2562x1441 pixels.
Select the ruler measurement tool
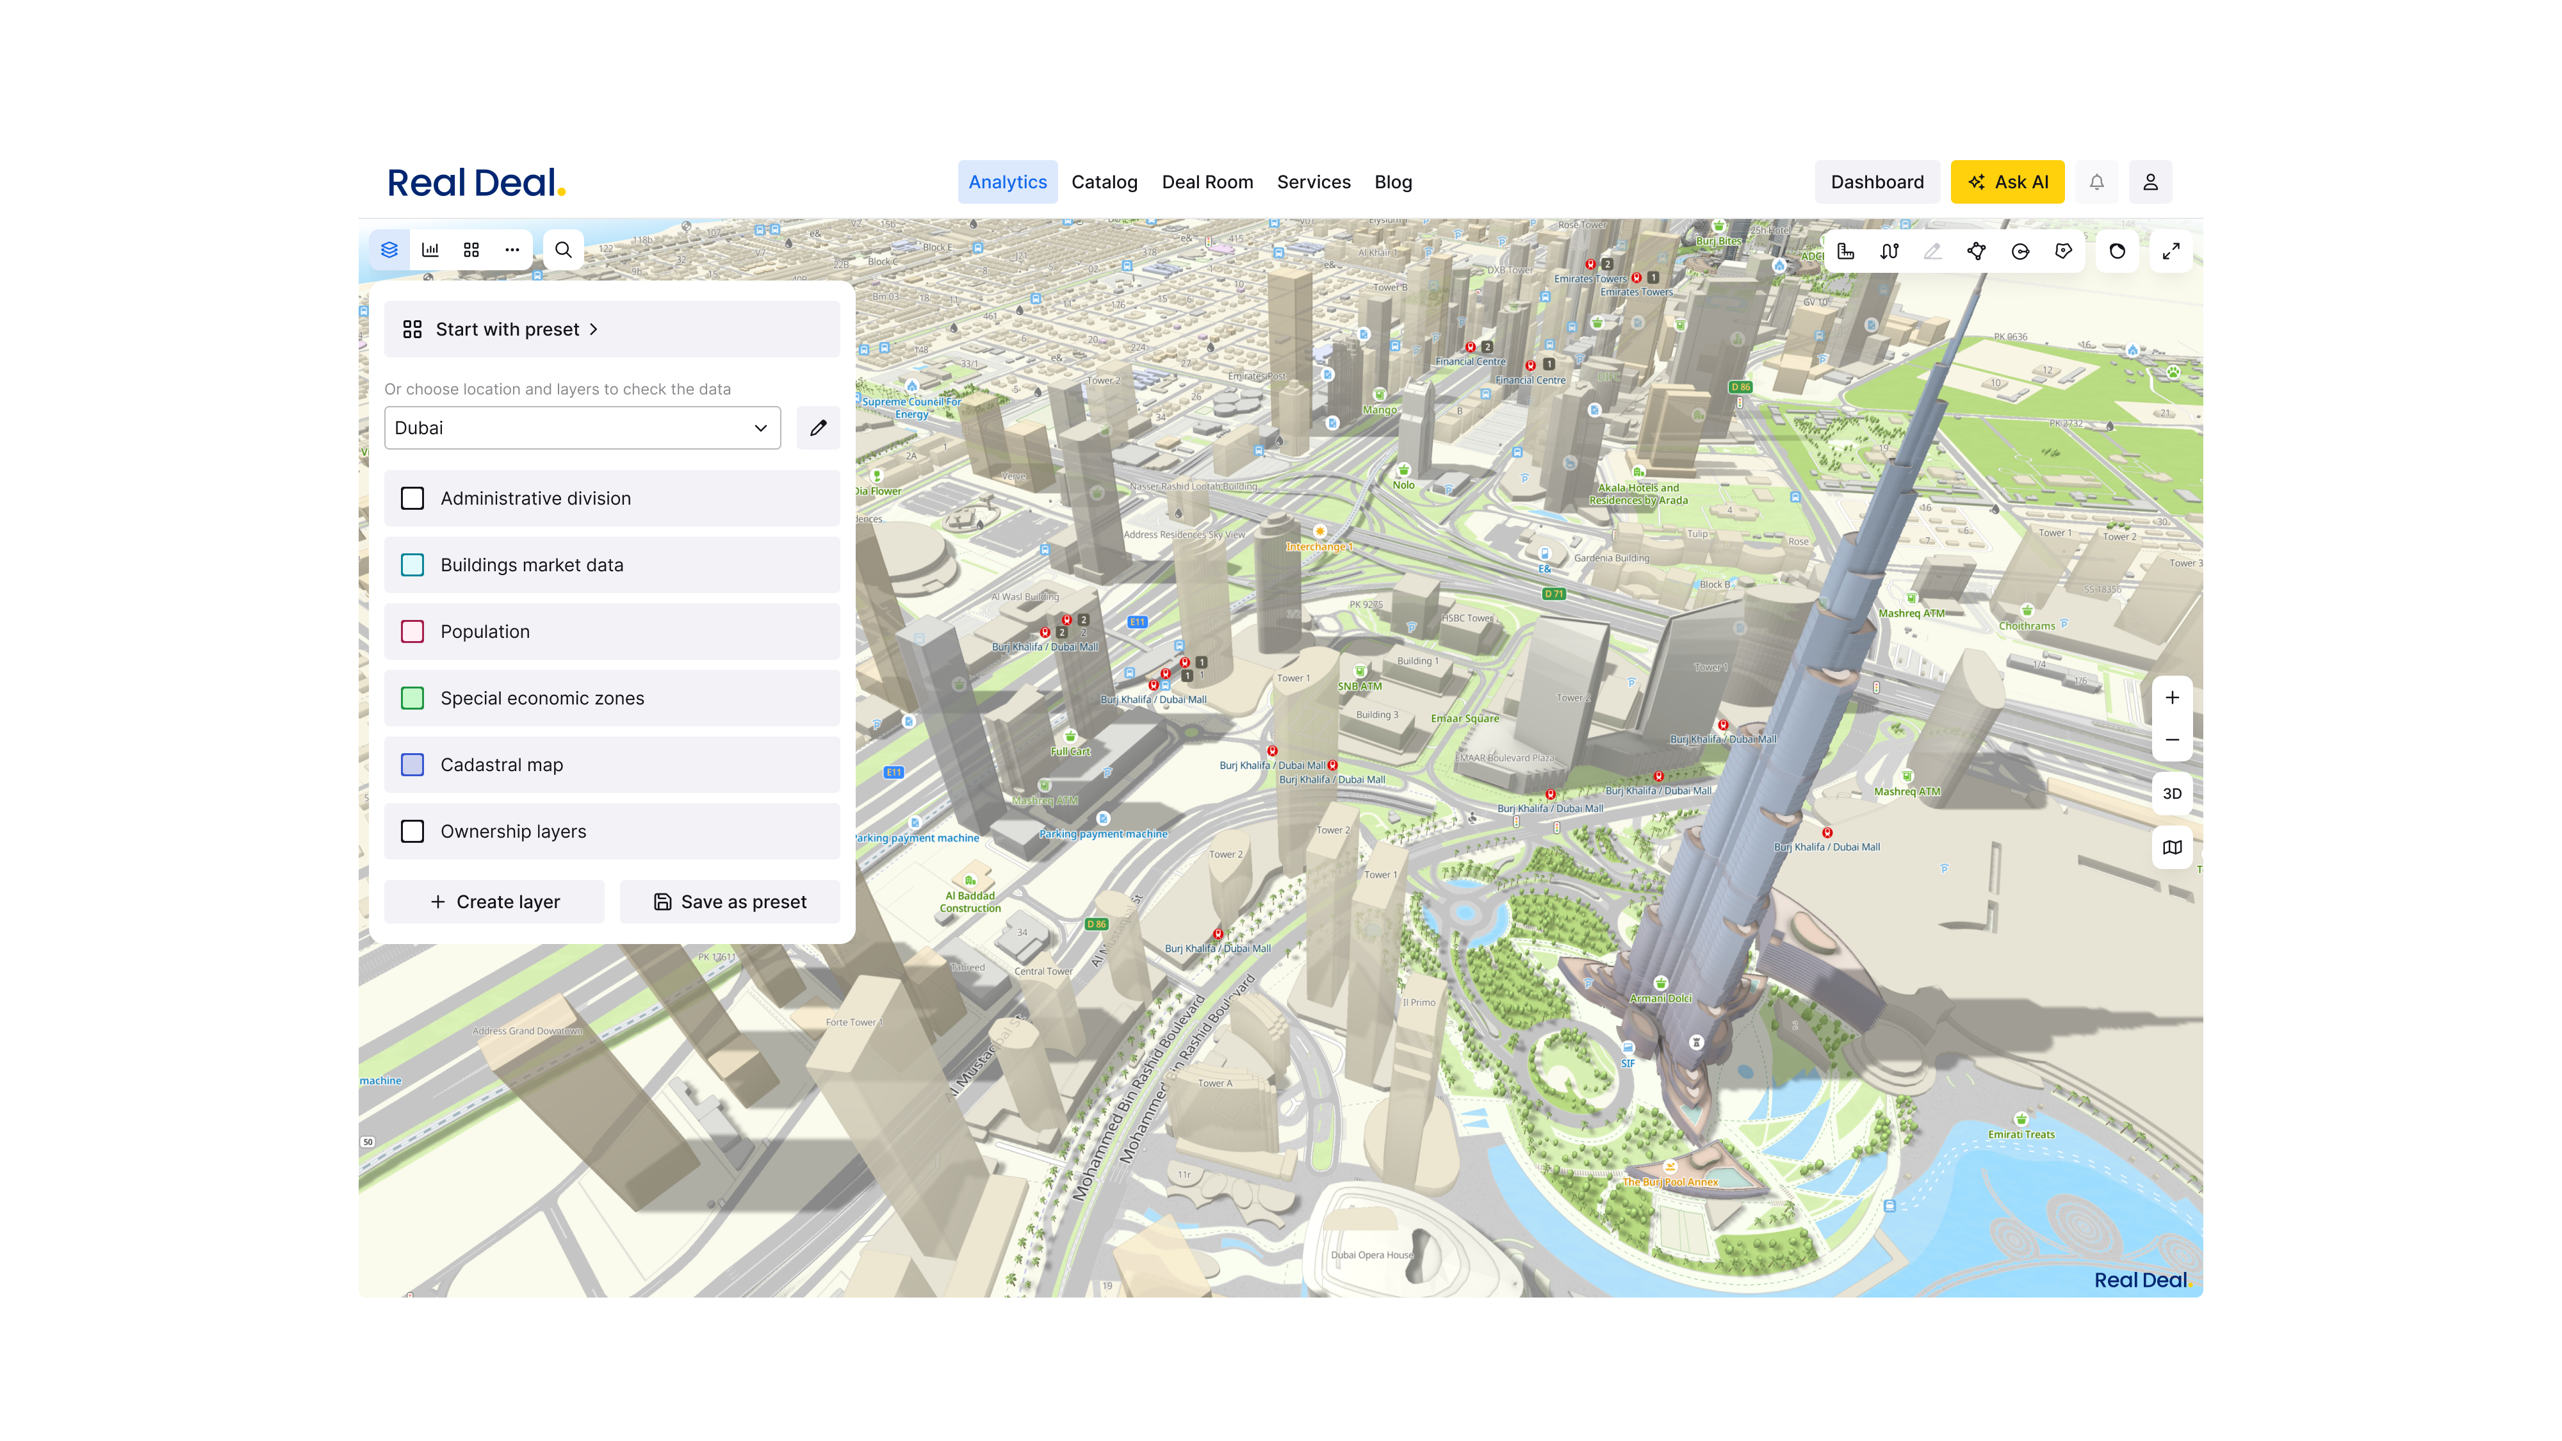point(1846,252)
